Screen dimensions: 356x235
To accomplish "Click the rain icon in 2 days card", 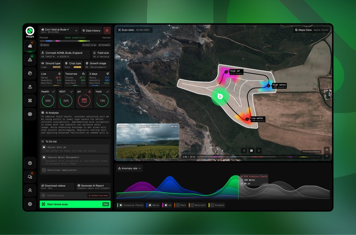I will pyautogui.click(x=107, y=74).
